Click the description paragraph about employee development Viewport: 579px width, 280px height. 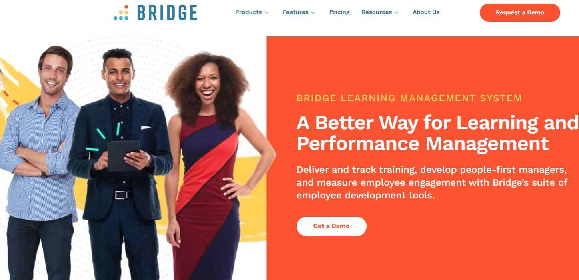(432, 182)
